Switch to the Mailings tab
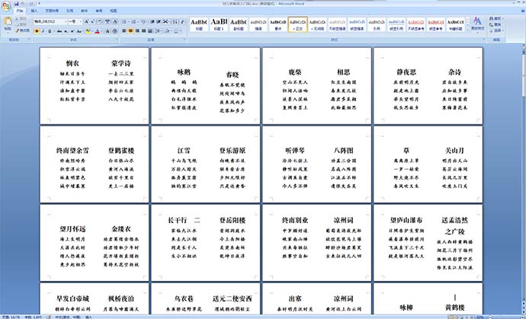The width and height of the screenshot is (526, 319). coord(84,11)
